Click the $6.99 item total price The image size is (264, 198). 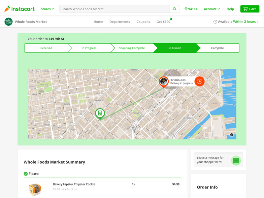[176, 184]
